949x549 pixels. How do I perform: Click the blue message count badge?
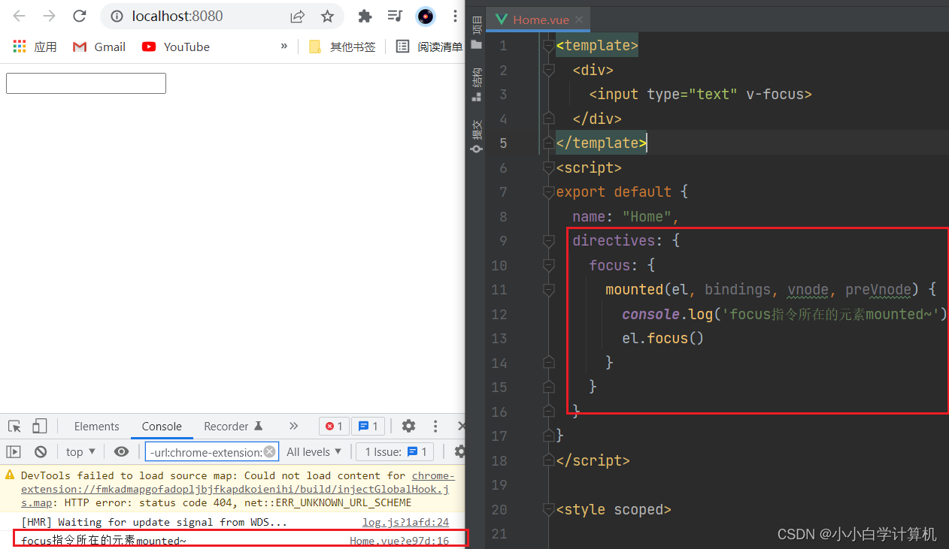tap(368, 426)
